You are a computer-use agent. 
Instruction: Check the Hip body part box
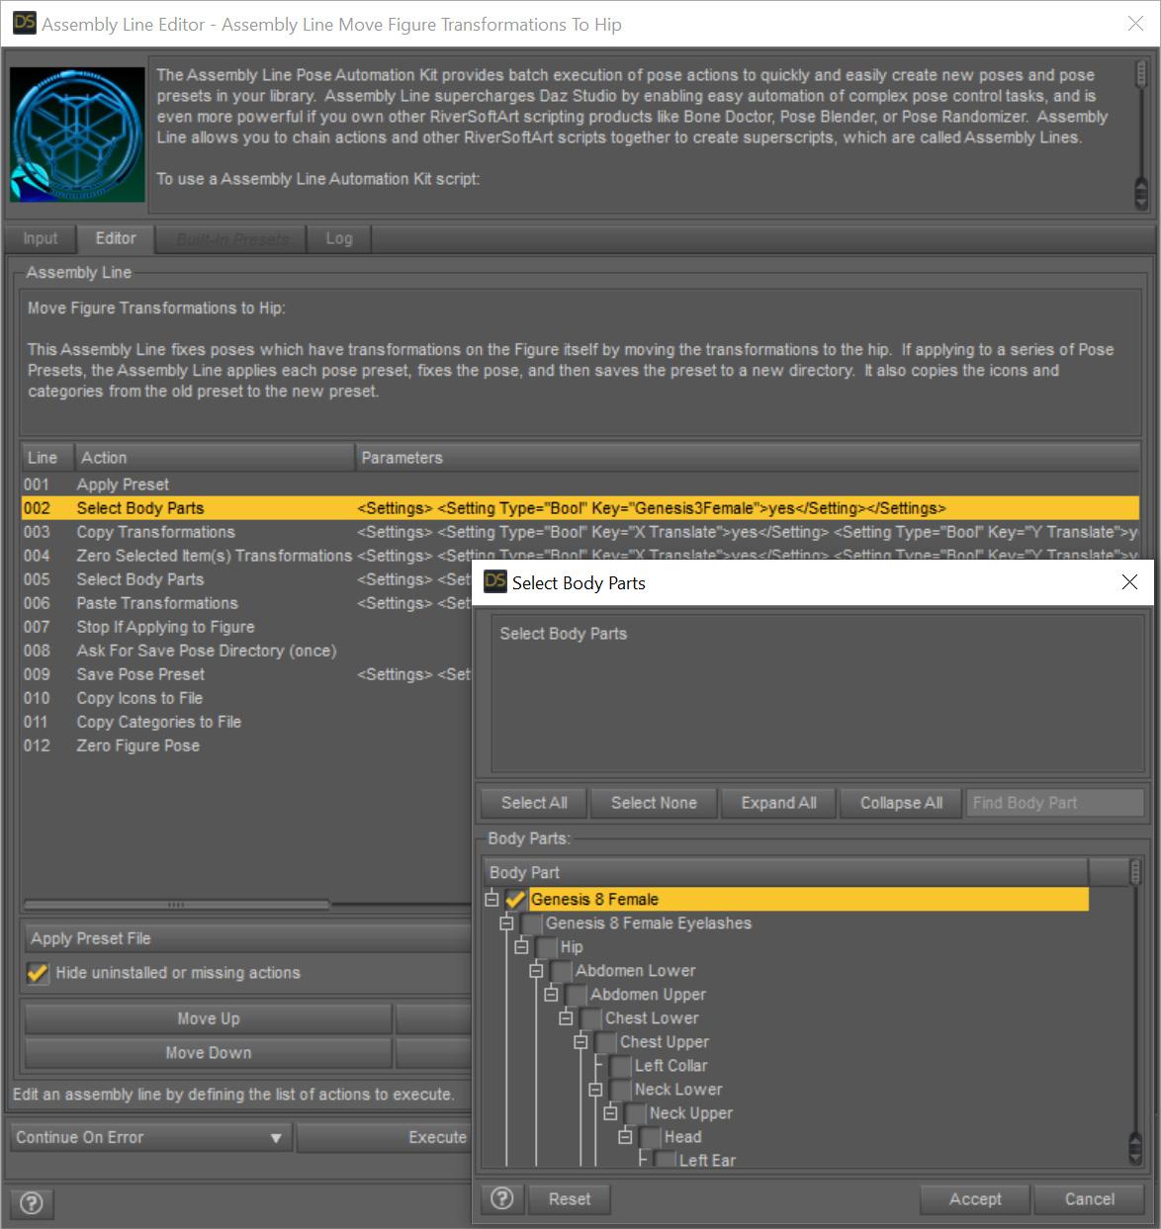pos(547,947)
